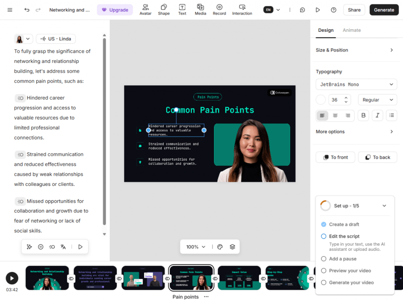Undo the last action
This screenshot has height=302, width=403.
(x=27, y=10)
